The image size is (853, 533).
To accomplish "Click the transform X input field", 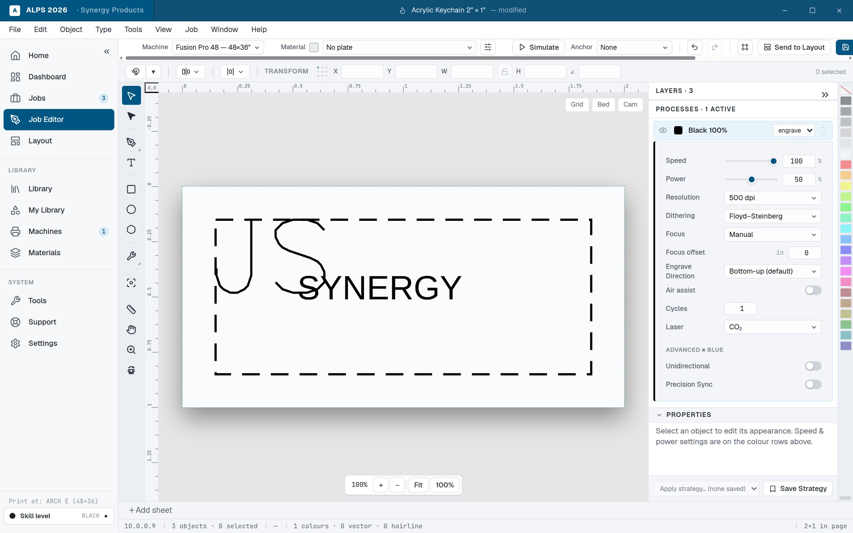I will tap(362, 72).
